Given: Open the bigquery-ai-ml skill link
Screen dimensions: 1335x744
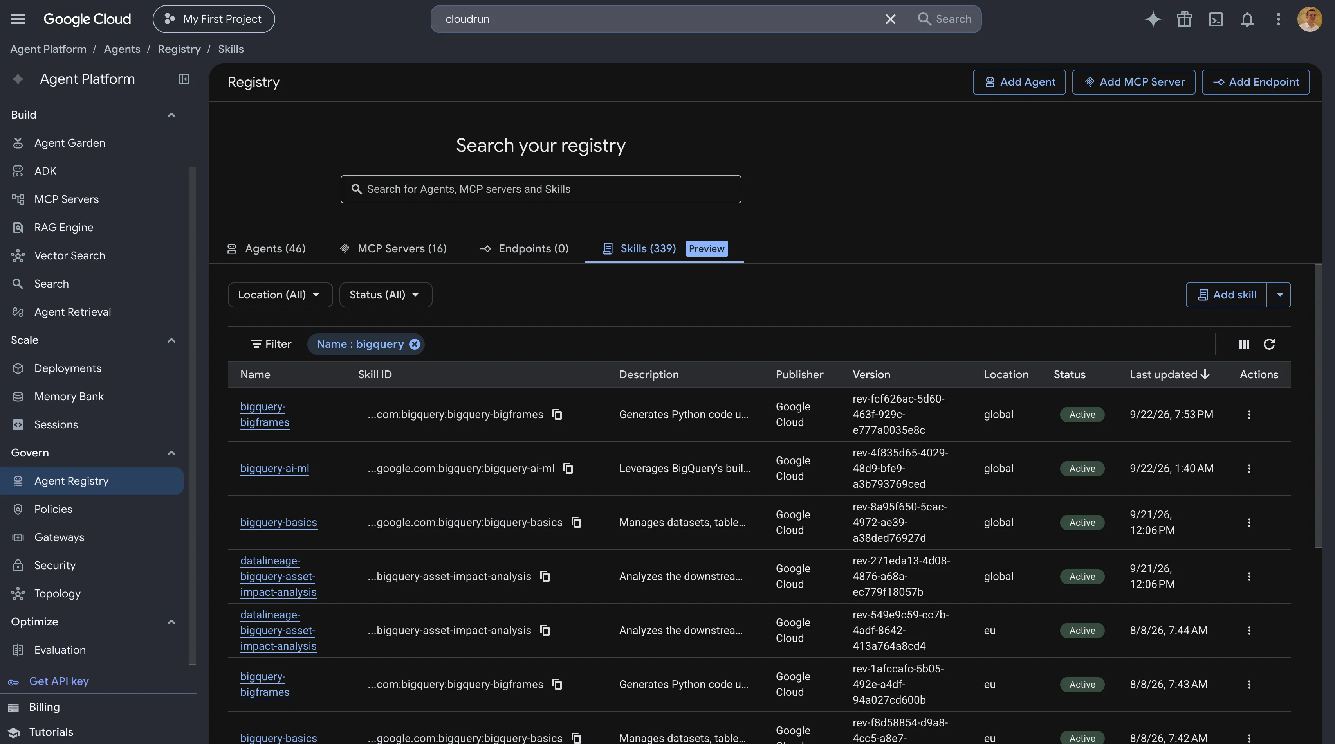Looking at the screenshot, I should click(x=275, y=469).
